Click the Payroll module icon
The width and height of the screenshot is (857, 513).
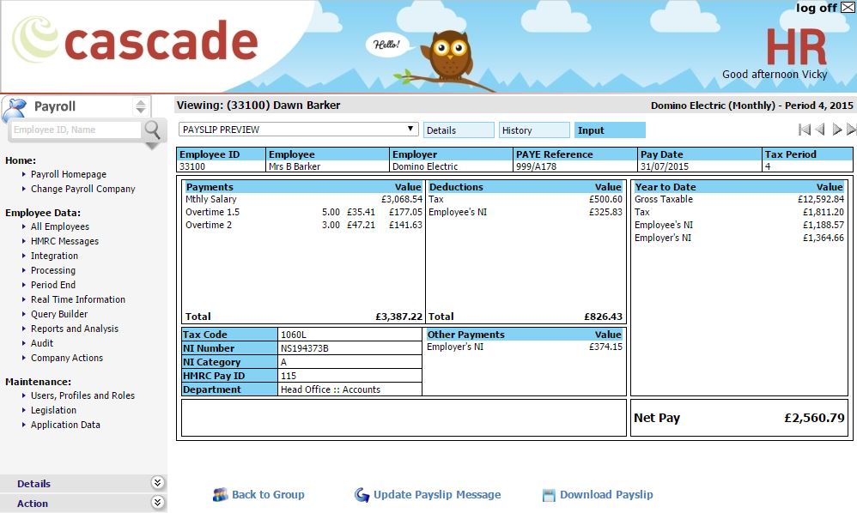coord(14,109)
